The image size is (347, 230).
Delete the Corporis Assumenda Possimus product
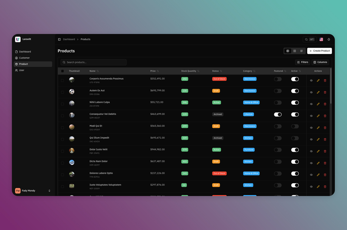pos(325,81)
